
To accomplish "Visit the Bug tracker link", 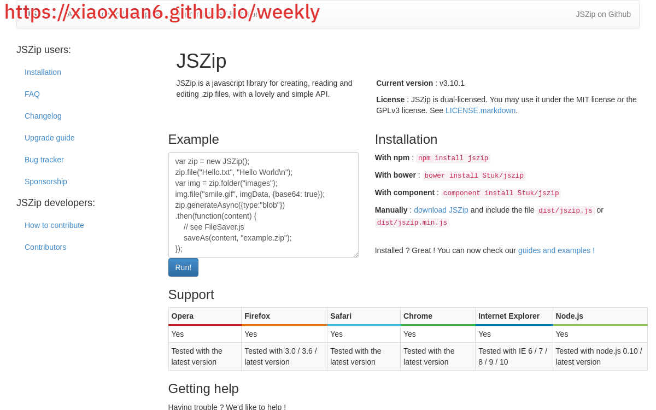I will pos(44,160).
